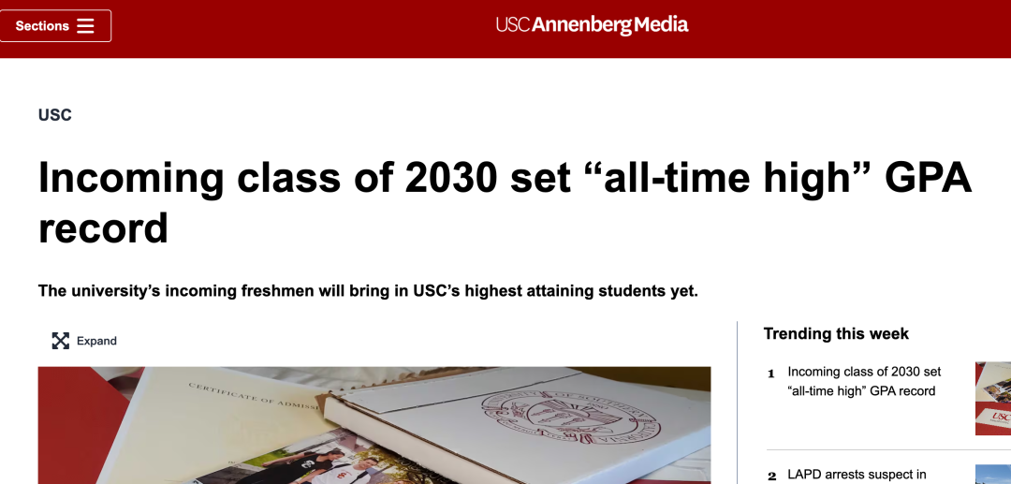Click thumbnail of the LAPD trending story
This screenshot has width=1011, height=484.
coord(993,475)
